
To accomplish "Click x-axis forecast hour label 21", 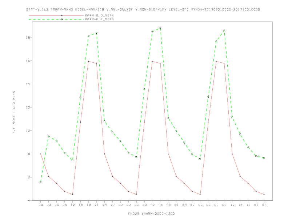I will point(96,205).
